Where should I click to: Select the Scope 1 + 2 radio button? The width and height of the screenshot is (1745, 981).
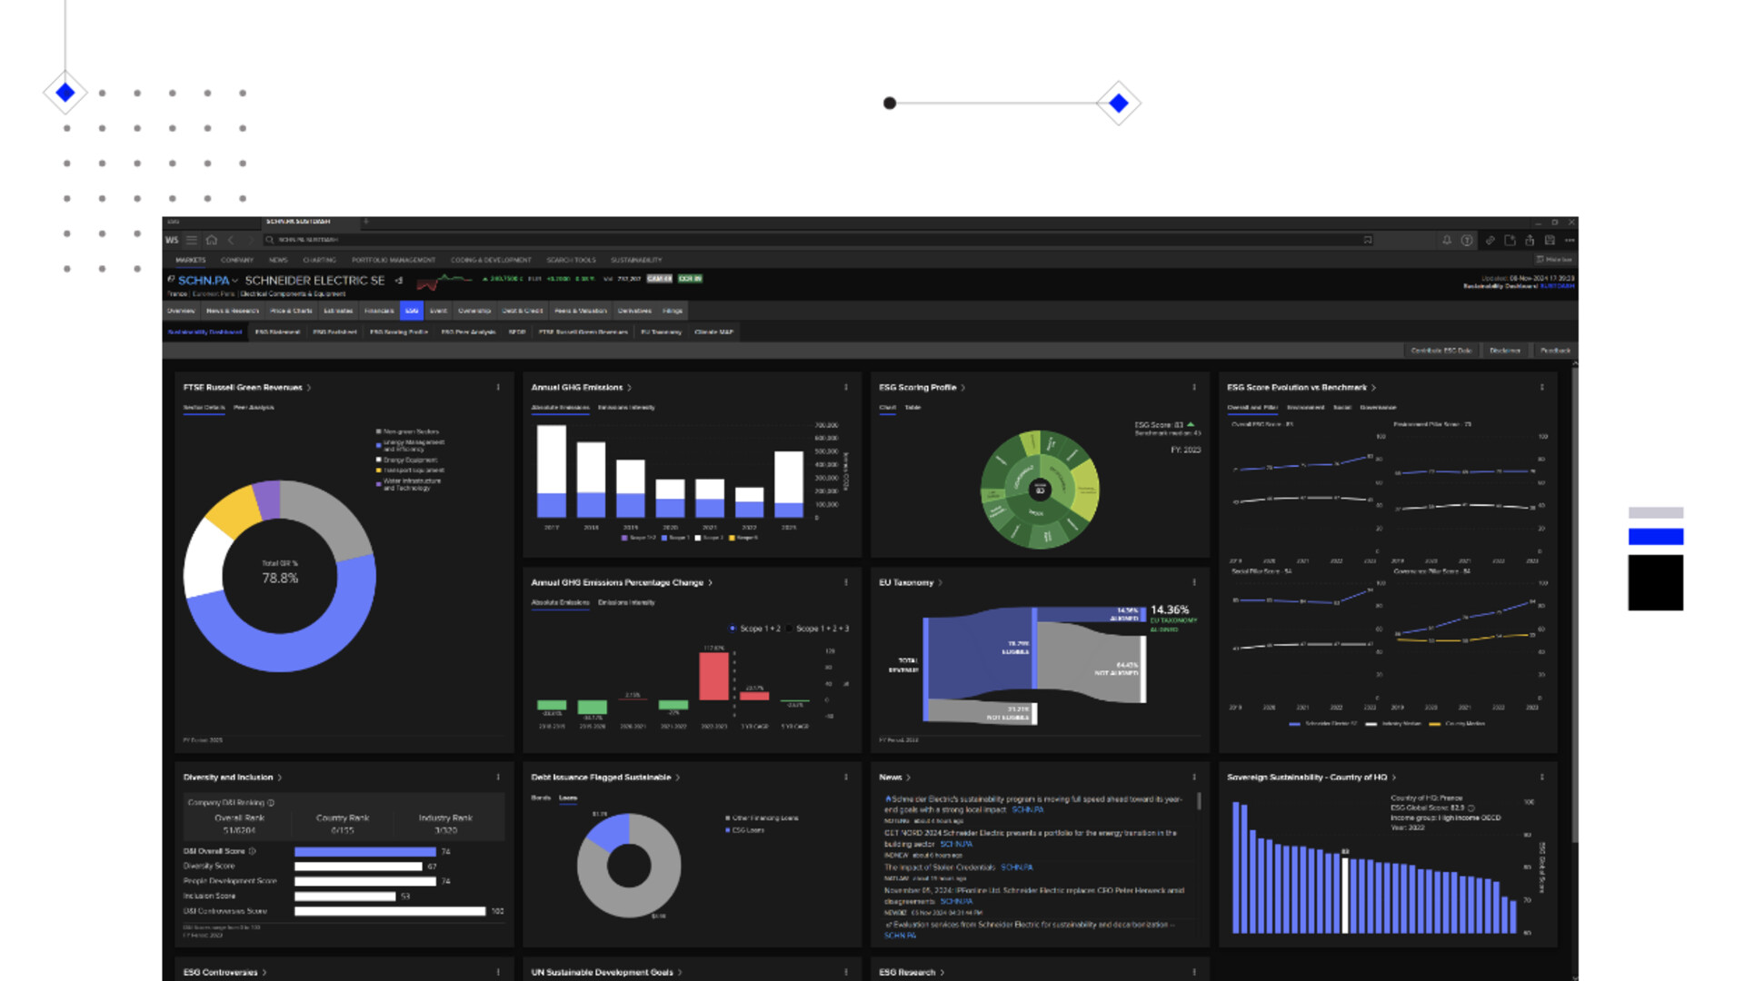733,629
